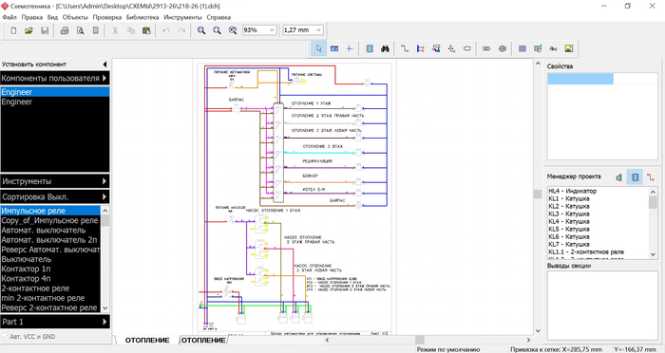This screenshot has height=353, width=665.
Task: Click the blue plus origin tool
Action: tap(350, 48)
